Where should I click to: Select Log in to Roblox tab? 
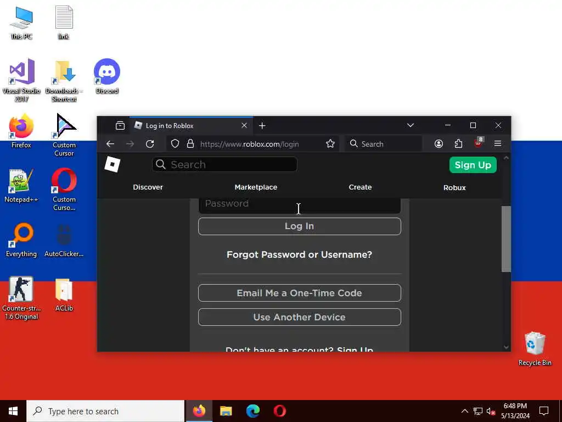[x=190, y=126]
